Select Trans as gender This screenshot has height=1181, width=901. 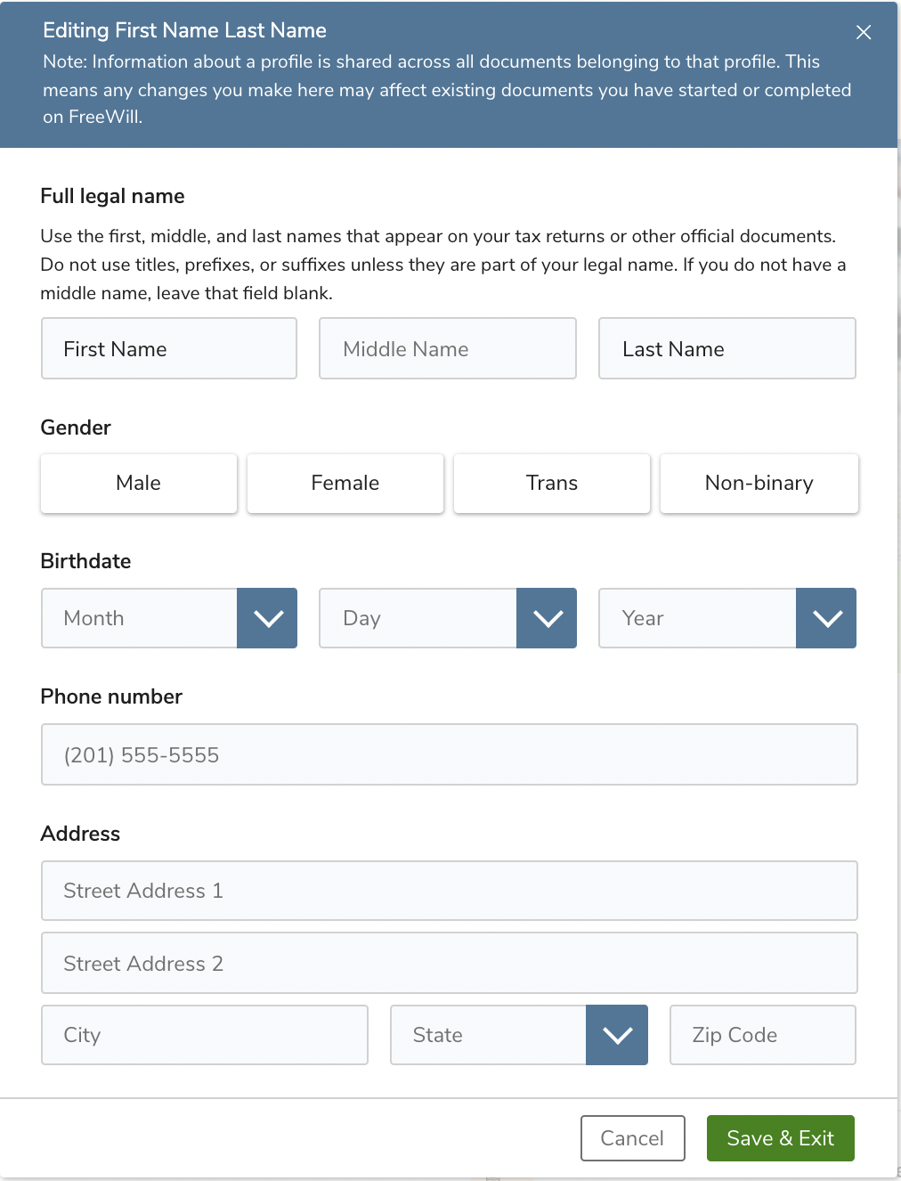pos(551,483)
